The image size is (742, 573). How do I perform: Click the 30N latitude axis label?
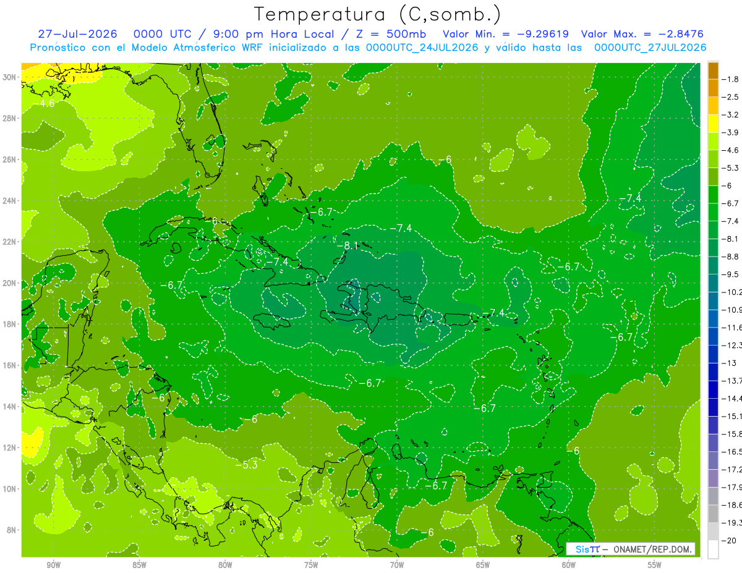click(11, 77)
